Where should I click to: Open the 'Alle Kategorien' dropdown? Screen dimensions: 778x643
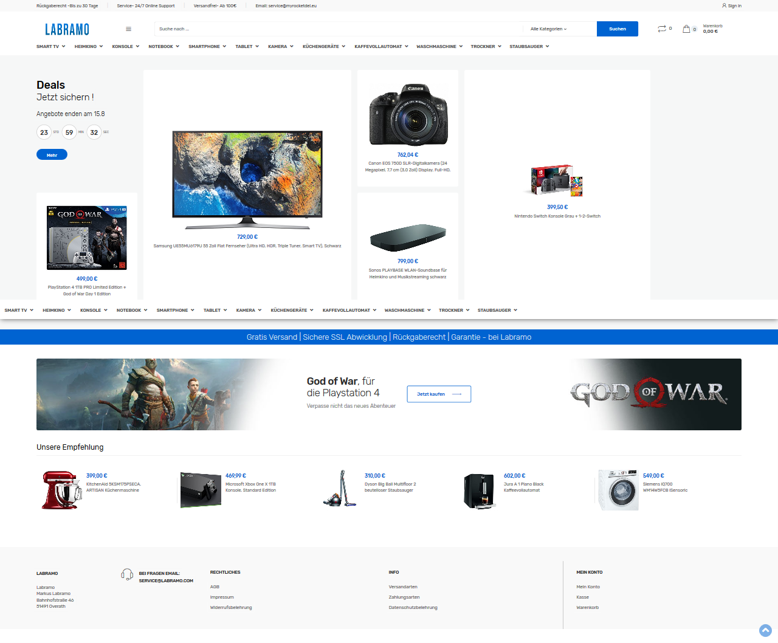point(548,29)
